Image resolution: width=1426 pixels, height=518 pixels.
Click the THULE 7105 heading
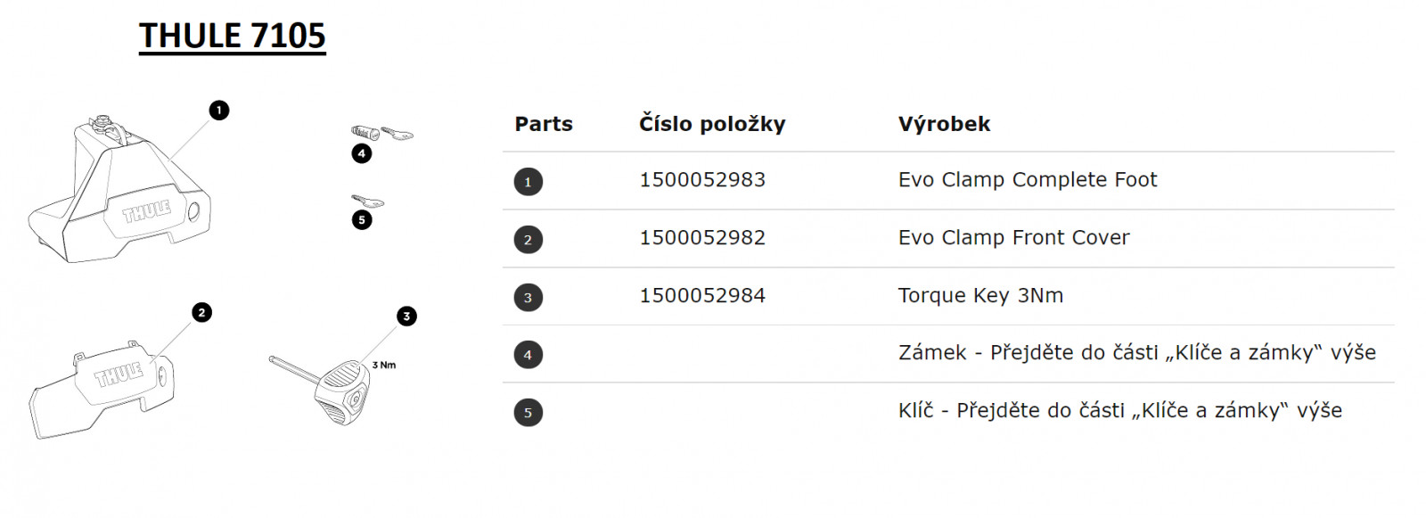click(x=233, y=37)
